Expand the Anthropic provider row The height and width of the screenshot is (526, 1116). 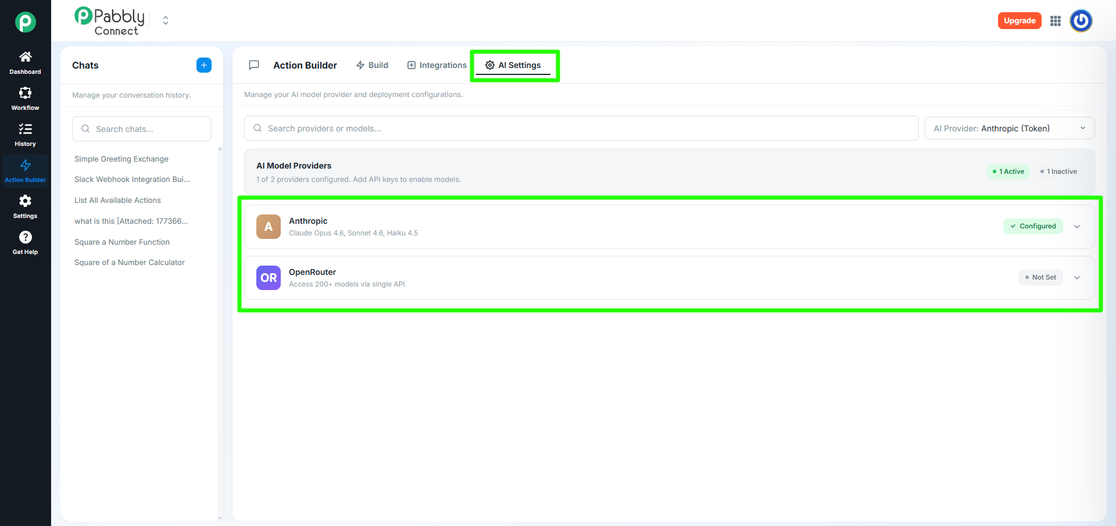coord(1077,227)
